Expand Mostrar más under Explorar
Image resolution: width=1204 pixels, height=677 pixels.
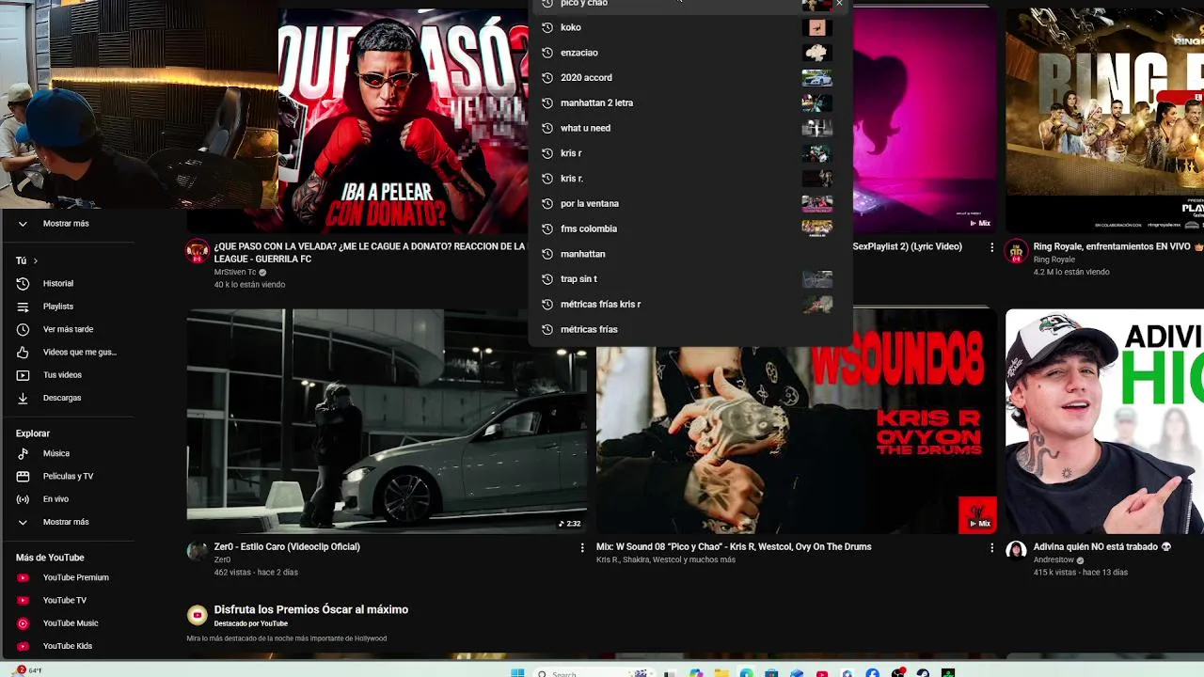pyautogui.click(x=66, y=522)
